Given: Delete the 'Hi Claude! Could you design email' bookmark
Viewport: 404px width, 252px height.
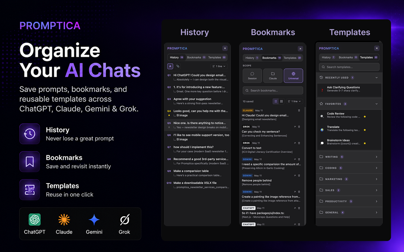Looking at the screenshot, I should (x=299, y=111).
